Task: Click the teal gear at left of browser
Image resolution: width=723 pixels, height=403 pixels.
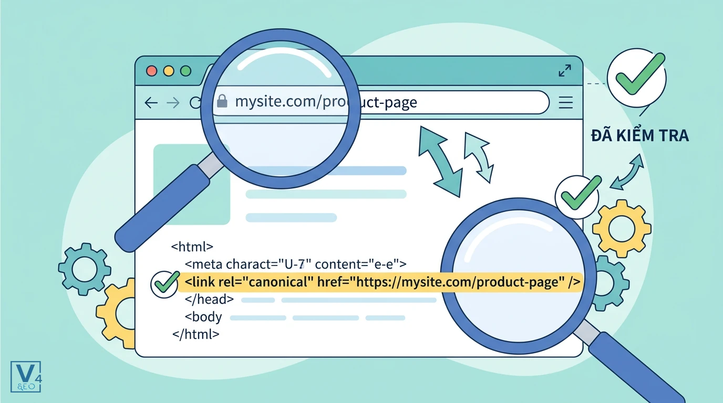Action: coord(84,270)
